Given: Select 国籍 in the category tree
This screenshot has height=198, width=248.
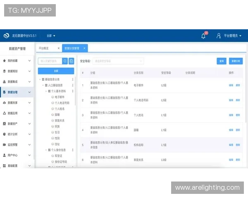Looking at the screenshot, I should click(57, 115).
